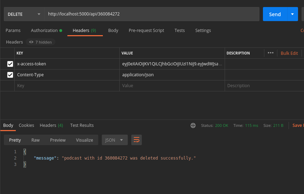The width and height of the screenshot is (304, 194).
Task: Show the 7 hidden headers
Action: click(40, 42)
